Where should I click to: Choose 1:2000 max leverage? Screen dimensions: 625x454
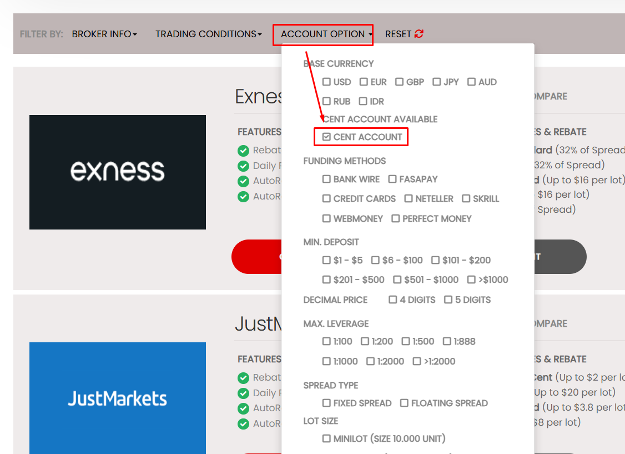click(x=370, y=361)
